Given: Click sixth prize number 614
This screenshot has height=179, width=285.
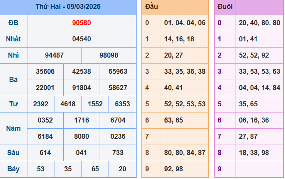Looking at the screenshot, I should pyautogui.click(x=45, y=153).
